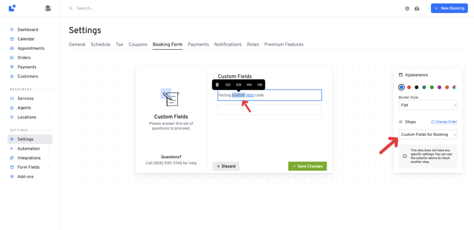Viewport: 474px width, 230px height.
Task: Expand the Locations submenu chevron
Action: pos(49,117)
